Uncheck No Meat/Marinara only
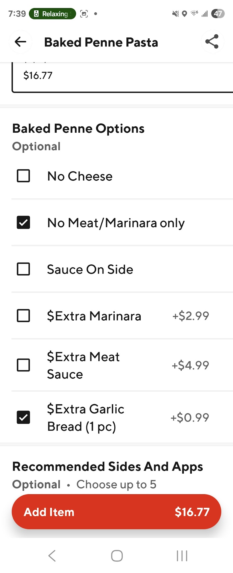The height and width of the screenshot is (573, 233). 23,223
